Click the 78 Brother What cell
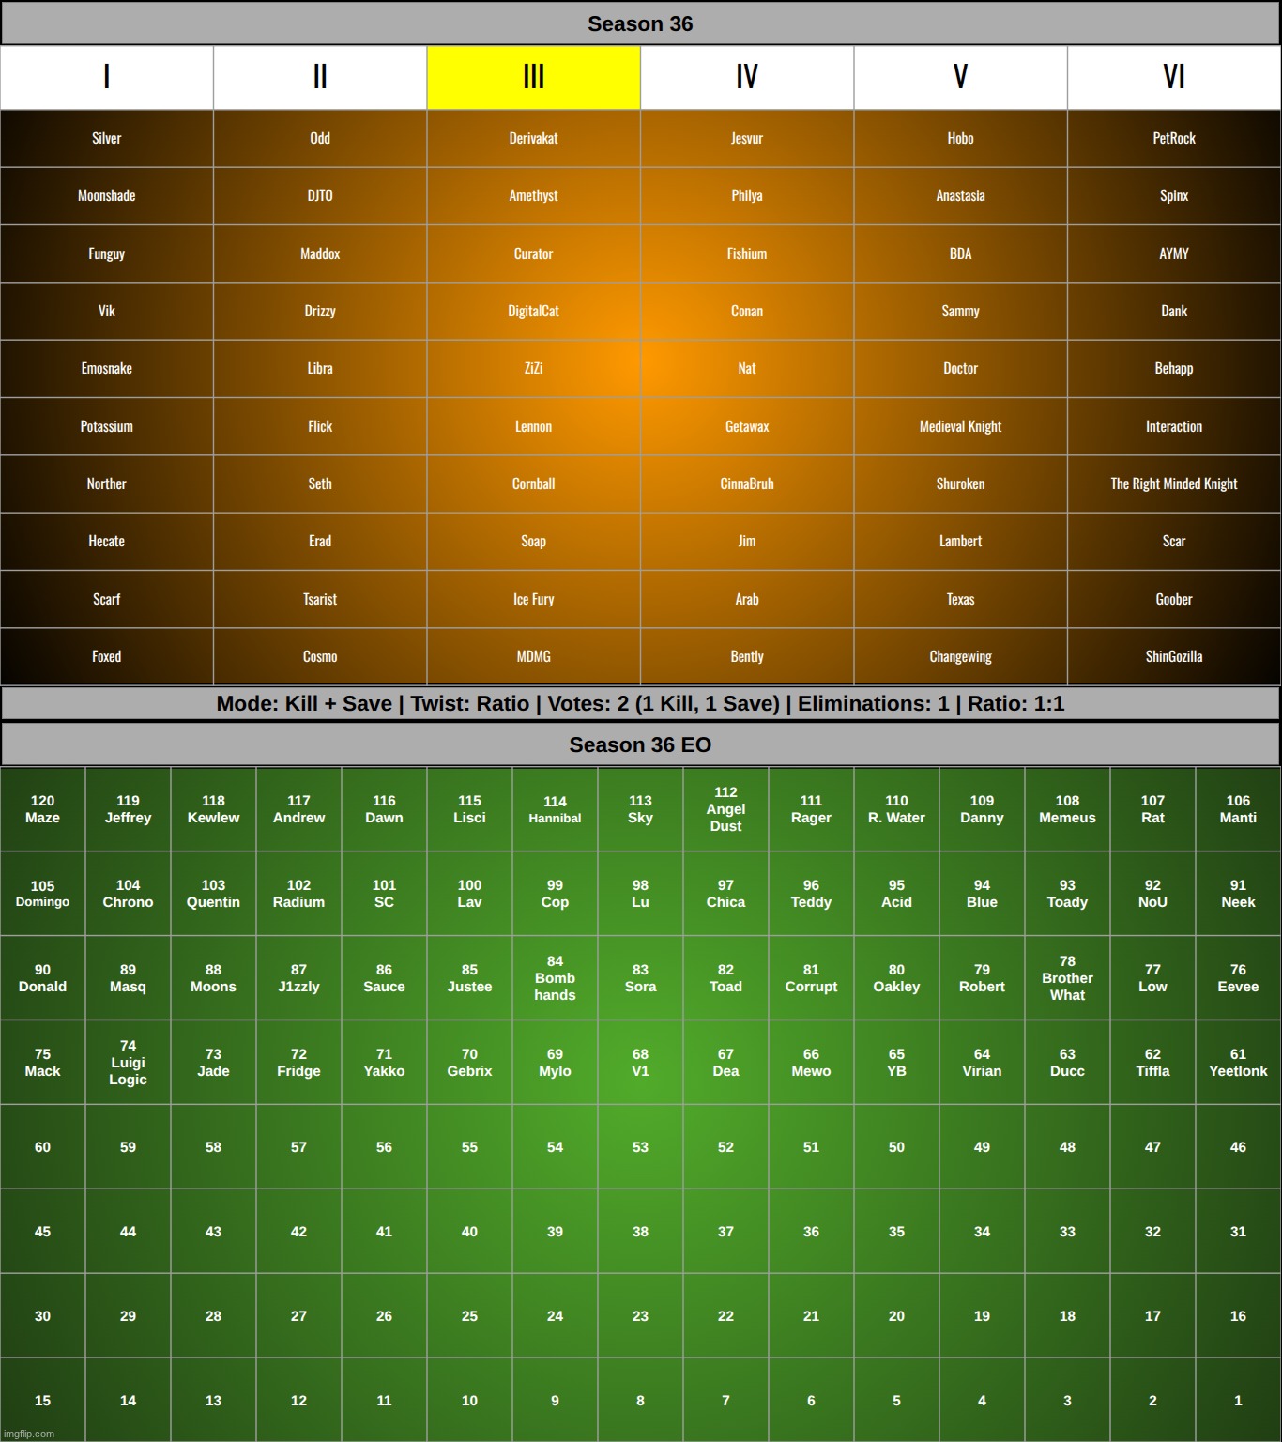1282x1442 pixels. (x=1067, y=978)
